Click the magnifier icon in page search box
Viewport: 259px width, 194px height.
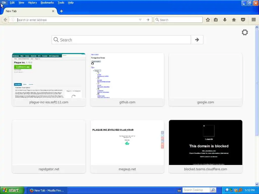(56, 40)
